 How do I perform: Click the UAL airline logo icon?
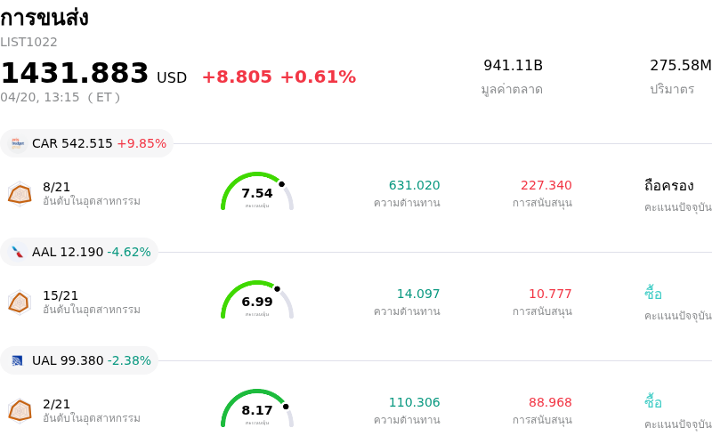pos(18,360)
